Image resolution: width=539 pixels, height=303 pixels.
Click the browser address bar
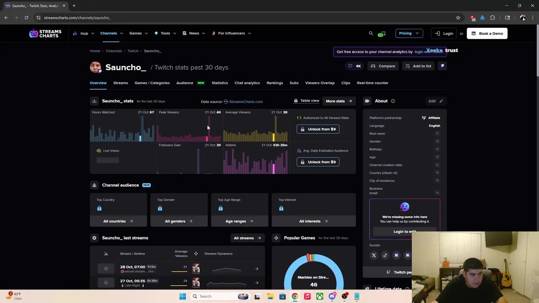click(x=244, y=18)
